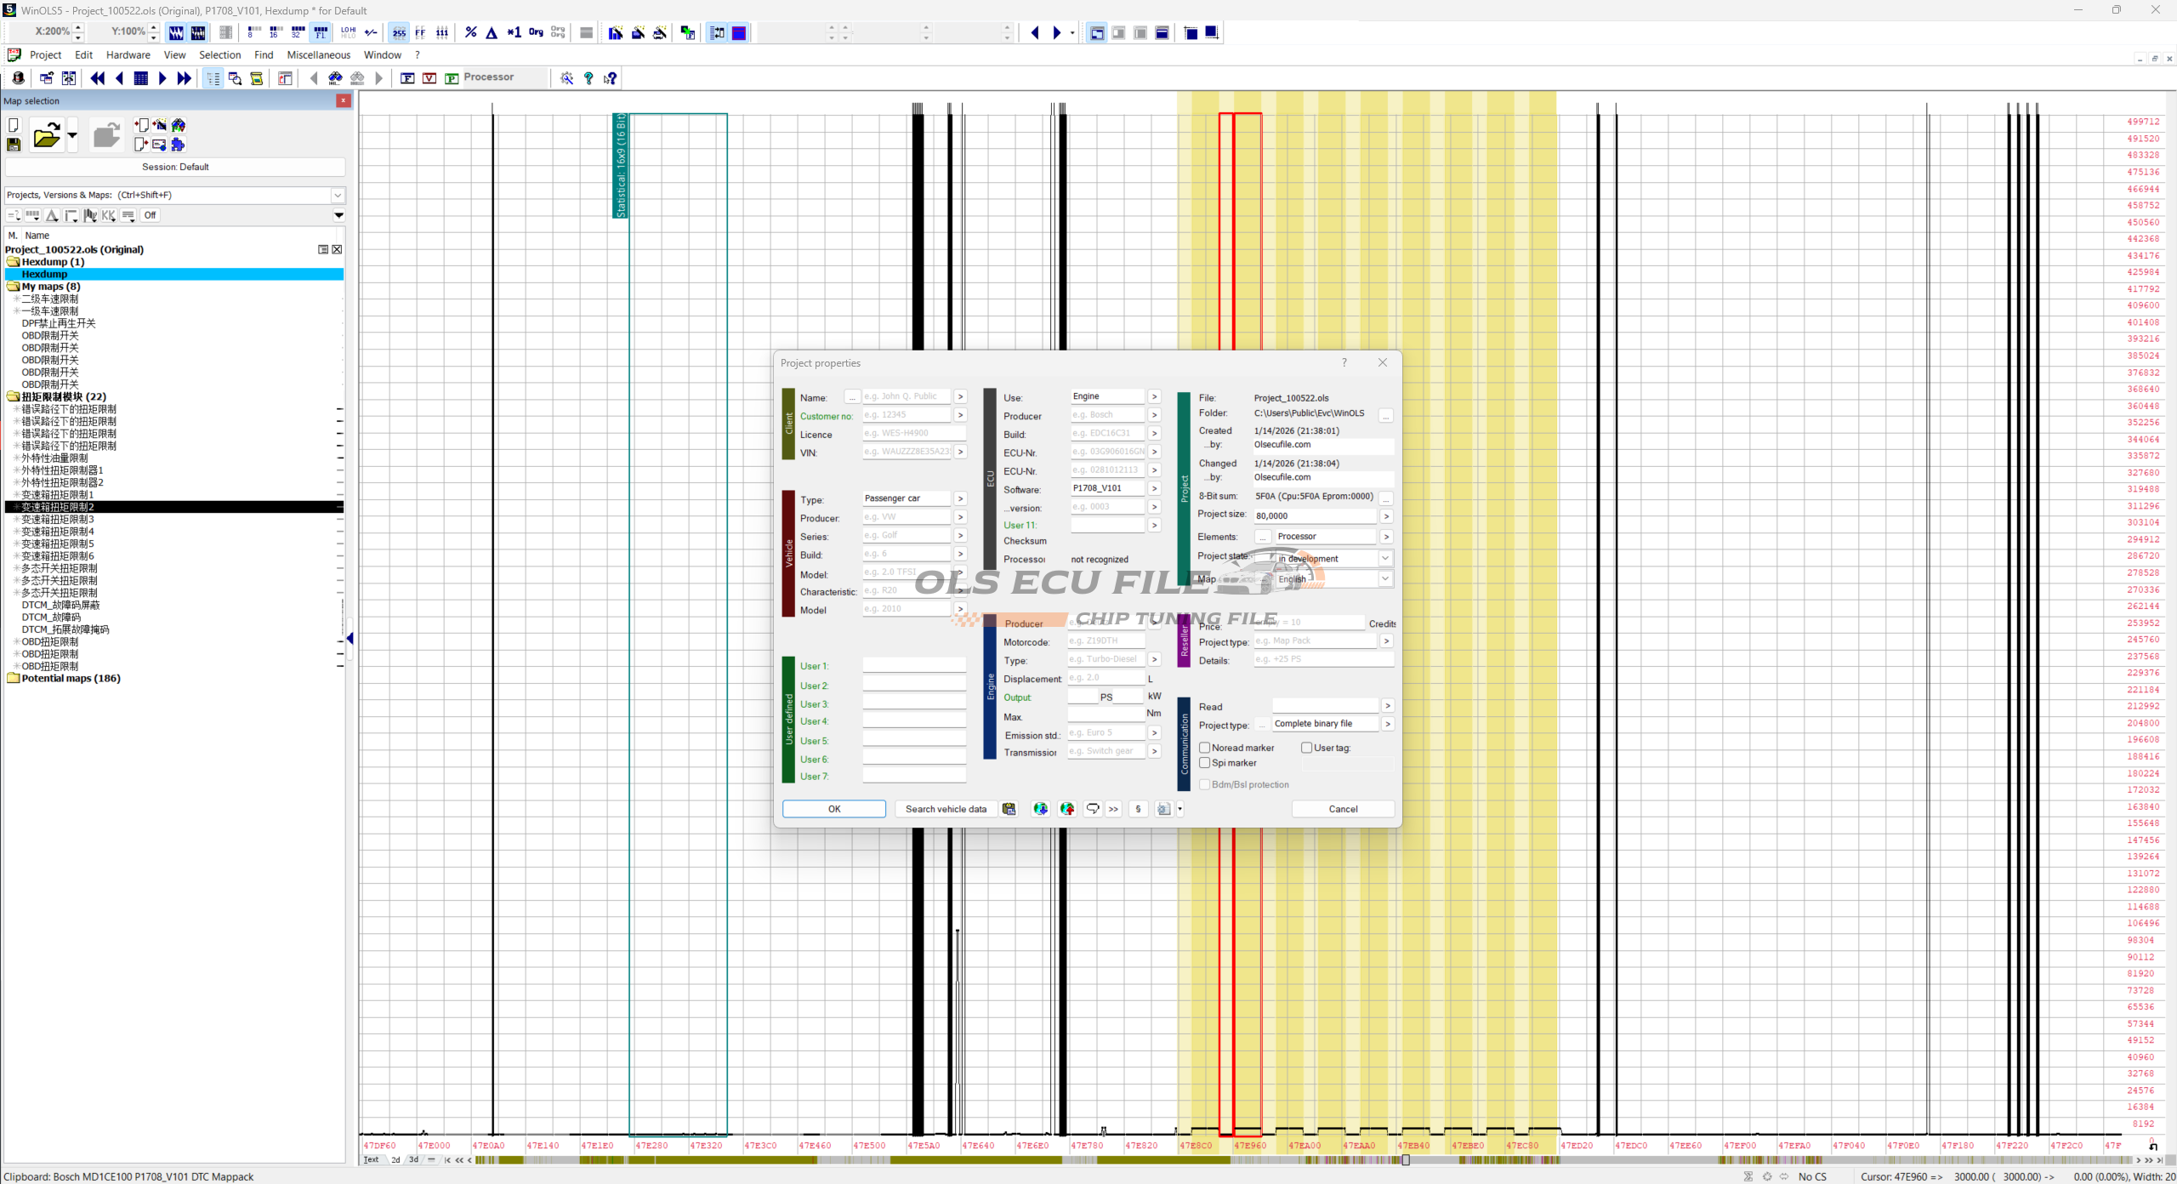Enable the Noread marker checkbox
This screenshot has width=2177, height=1184.
1205,748
